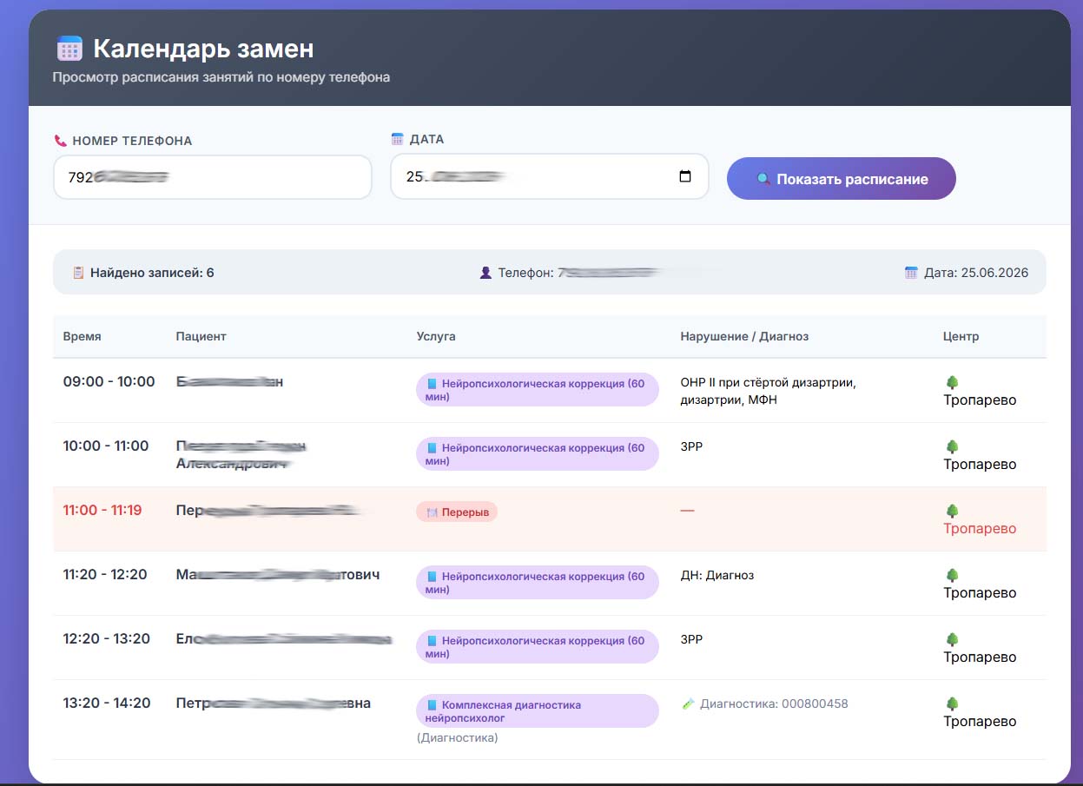Click the subtitle Просмотр расписания занятий по номеру телефона

(221, 77)
